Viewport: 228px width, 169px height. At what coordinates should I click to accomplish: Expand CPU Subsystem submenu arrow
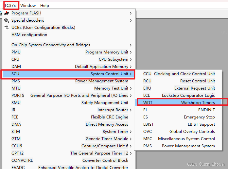(x=131, y=59)
